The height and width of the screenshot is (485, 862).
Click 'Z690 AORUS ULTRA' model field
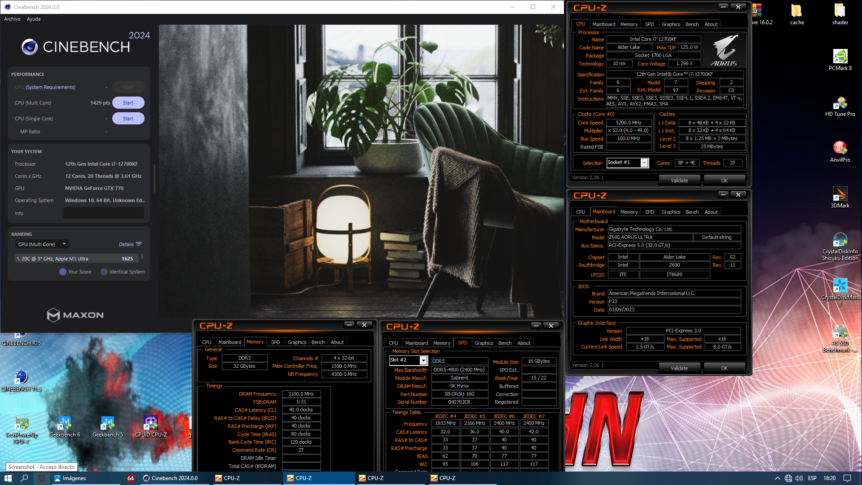(650, 237)
